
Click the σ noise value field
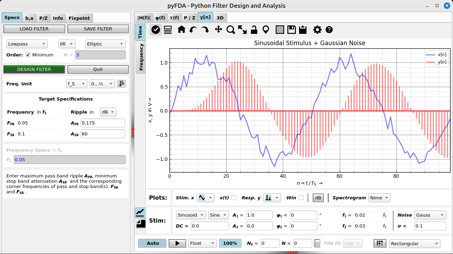tap(430, 226)
